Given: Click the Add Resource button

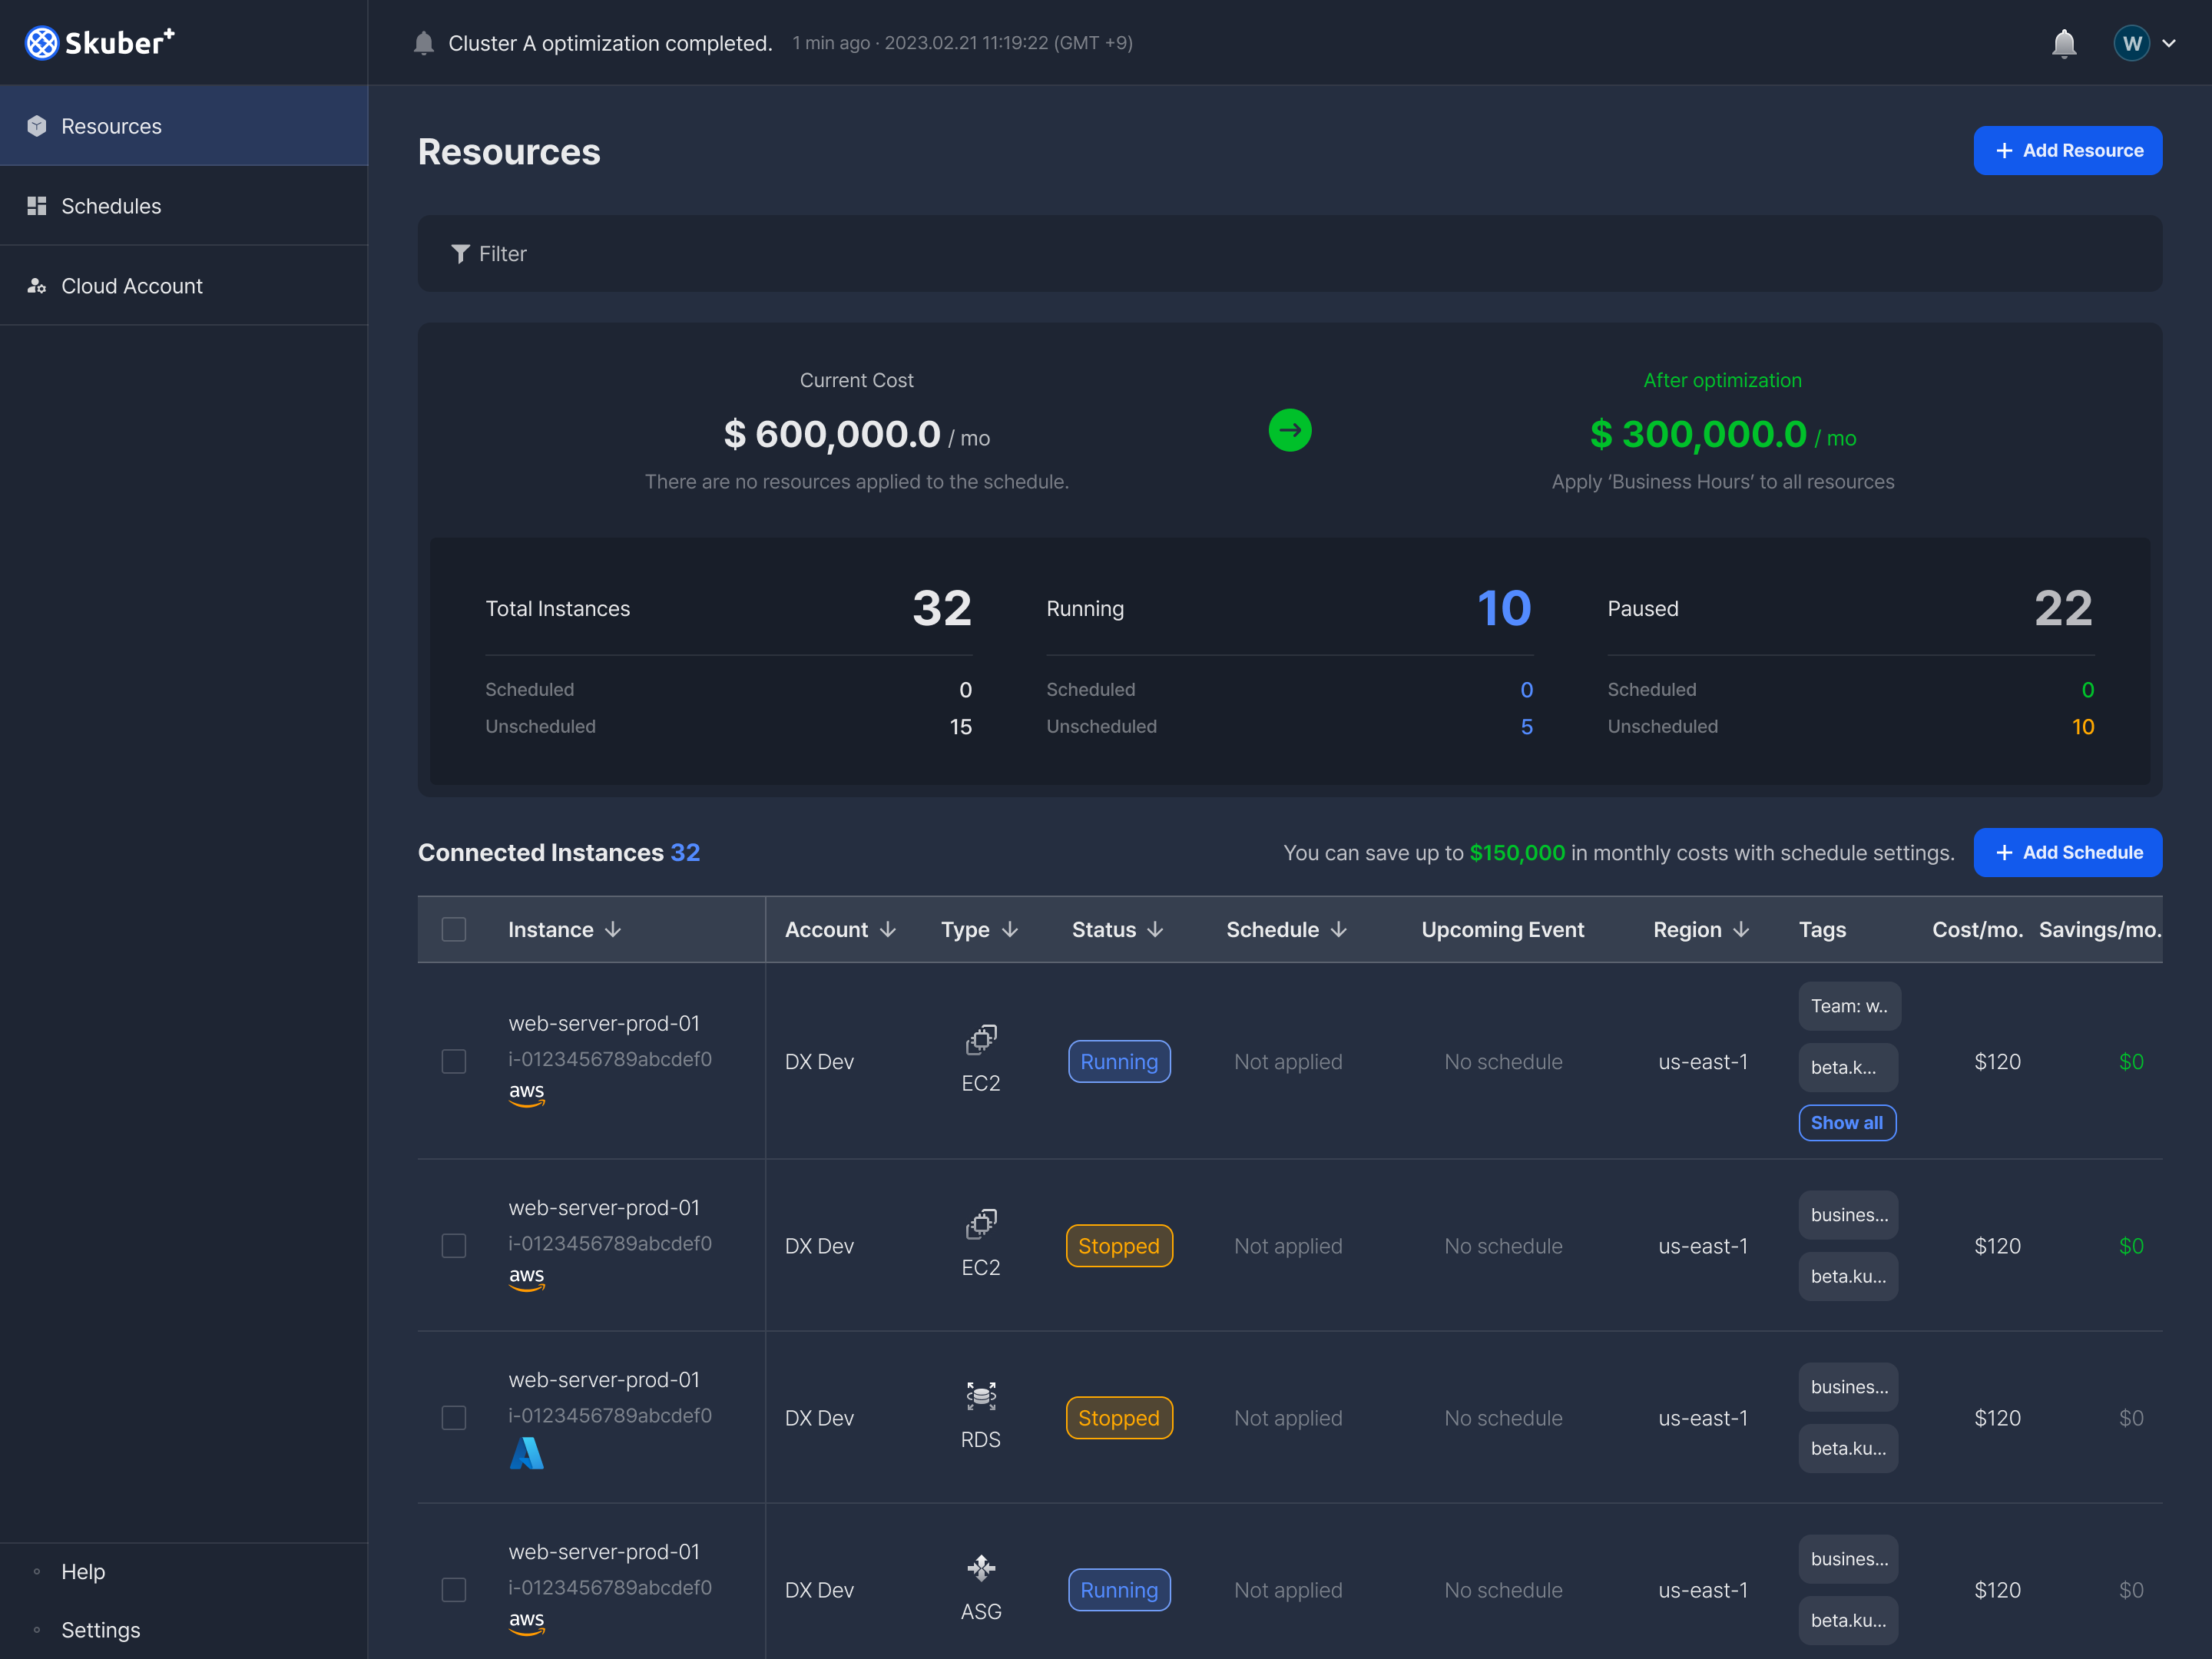Looking at the screenshot, I should coord(2067,151).
